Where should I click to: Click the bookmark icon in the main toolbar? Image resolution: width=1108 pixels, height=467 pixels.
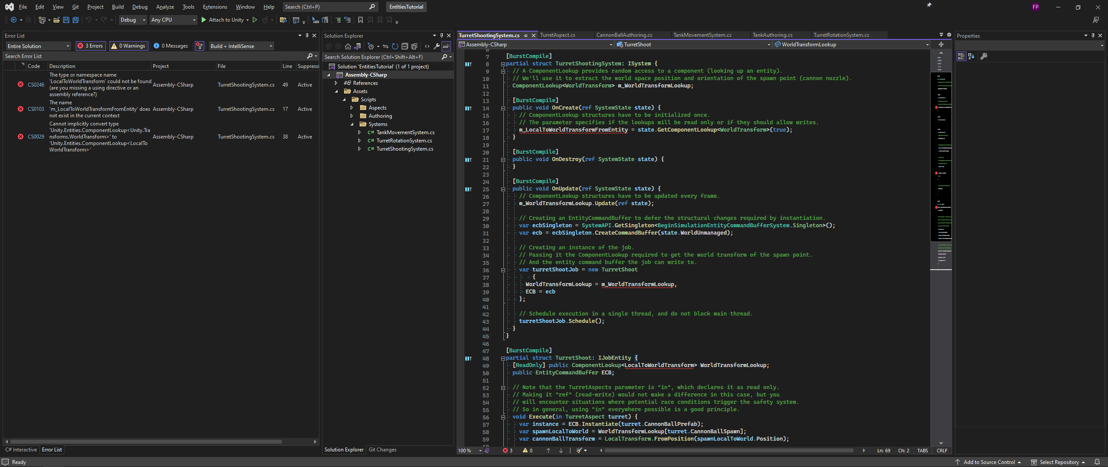[360, 20]
